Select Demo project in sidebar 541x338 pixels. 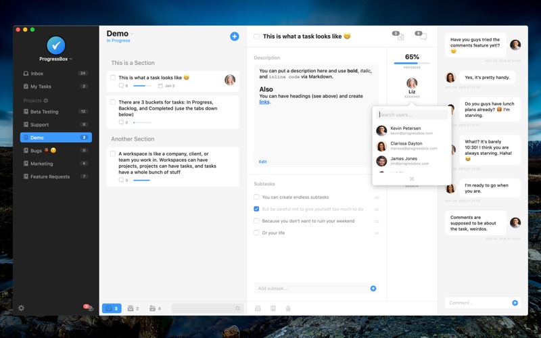pos(56,138)
